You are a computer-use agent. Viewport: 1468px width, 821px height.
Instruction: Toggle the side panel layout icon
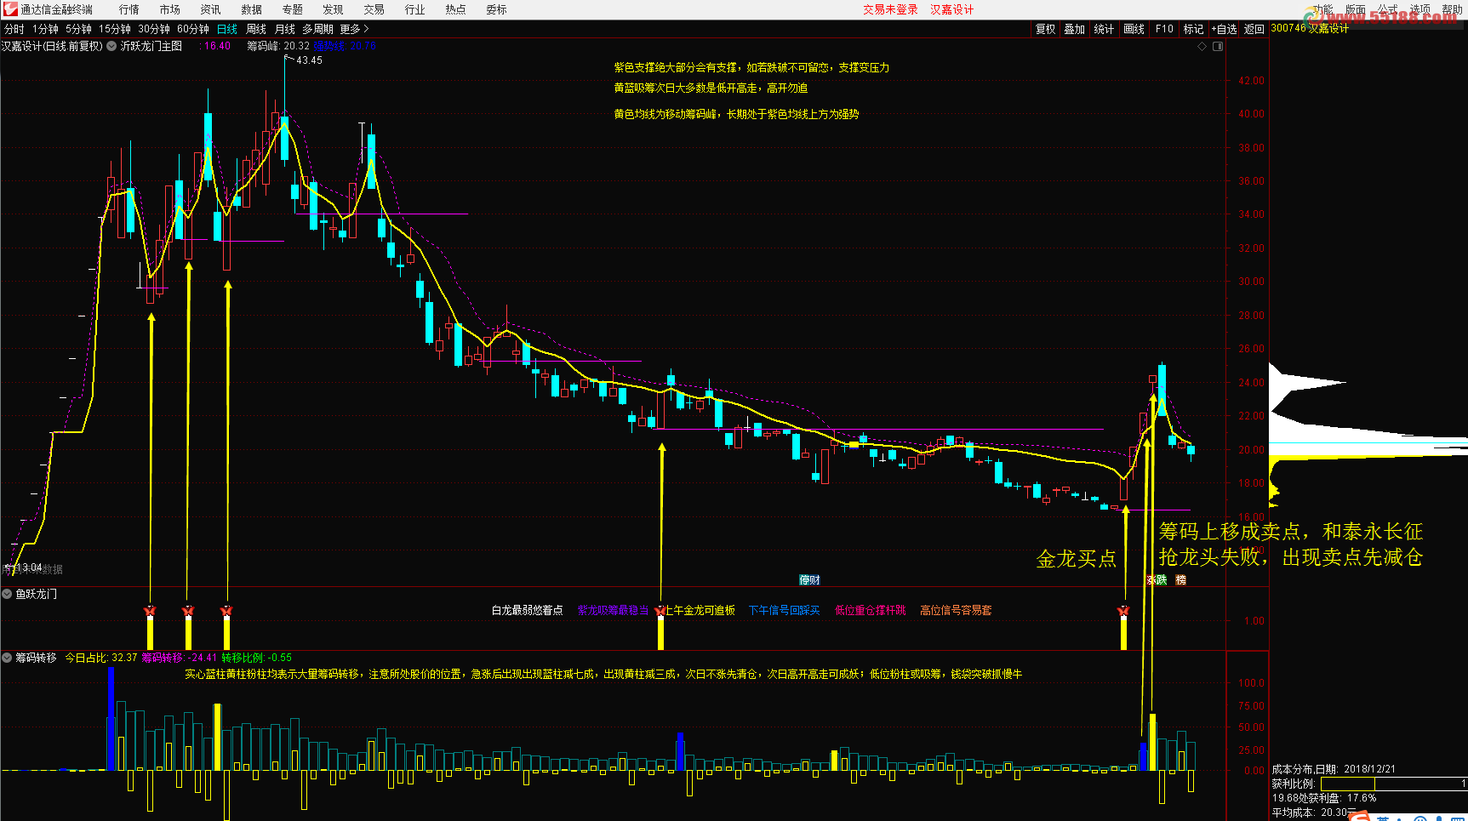point(1218,46)
